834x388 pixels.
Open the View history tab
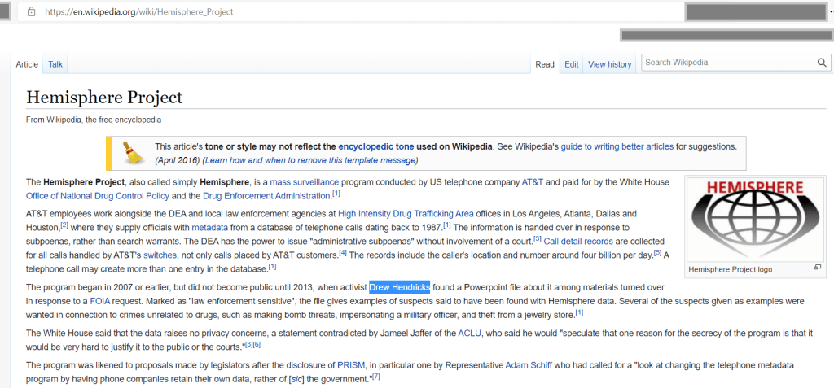click(609, 64)
